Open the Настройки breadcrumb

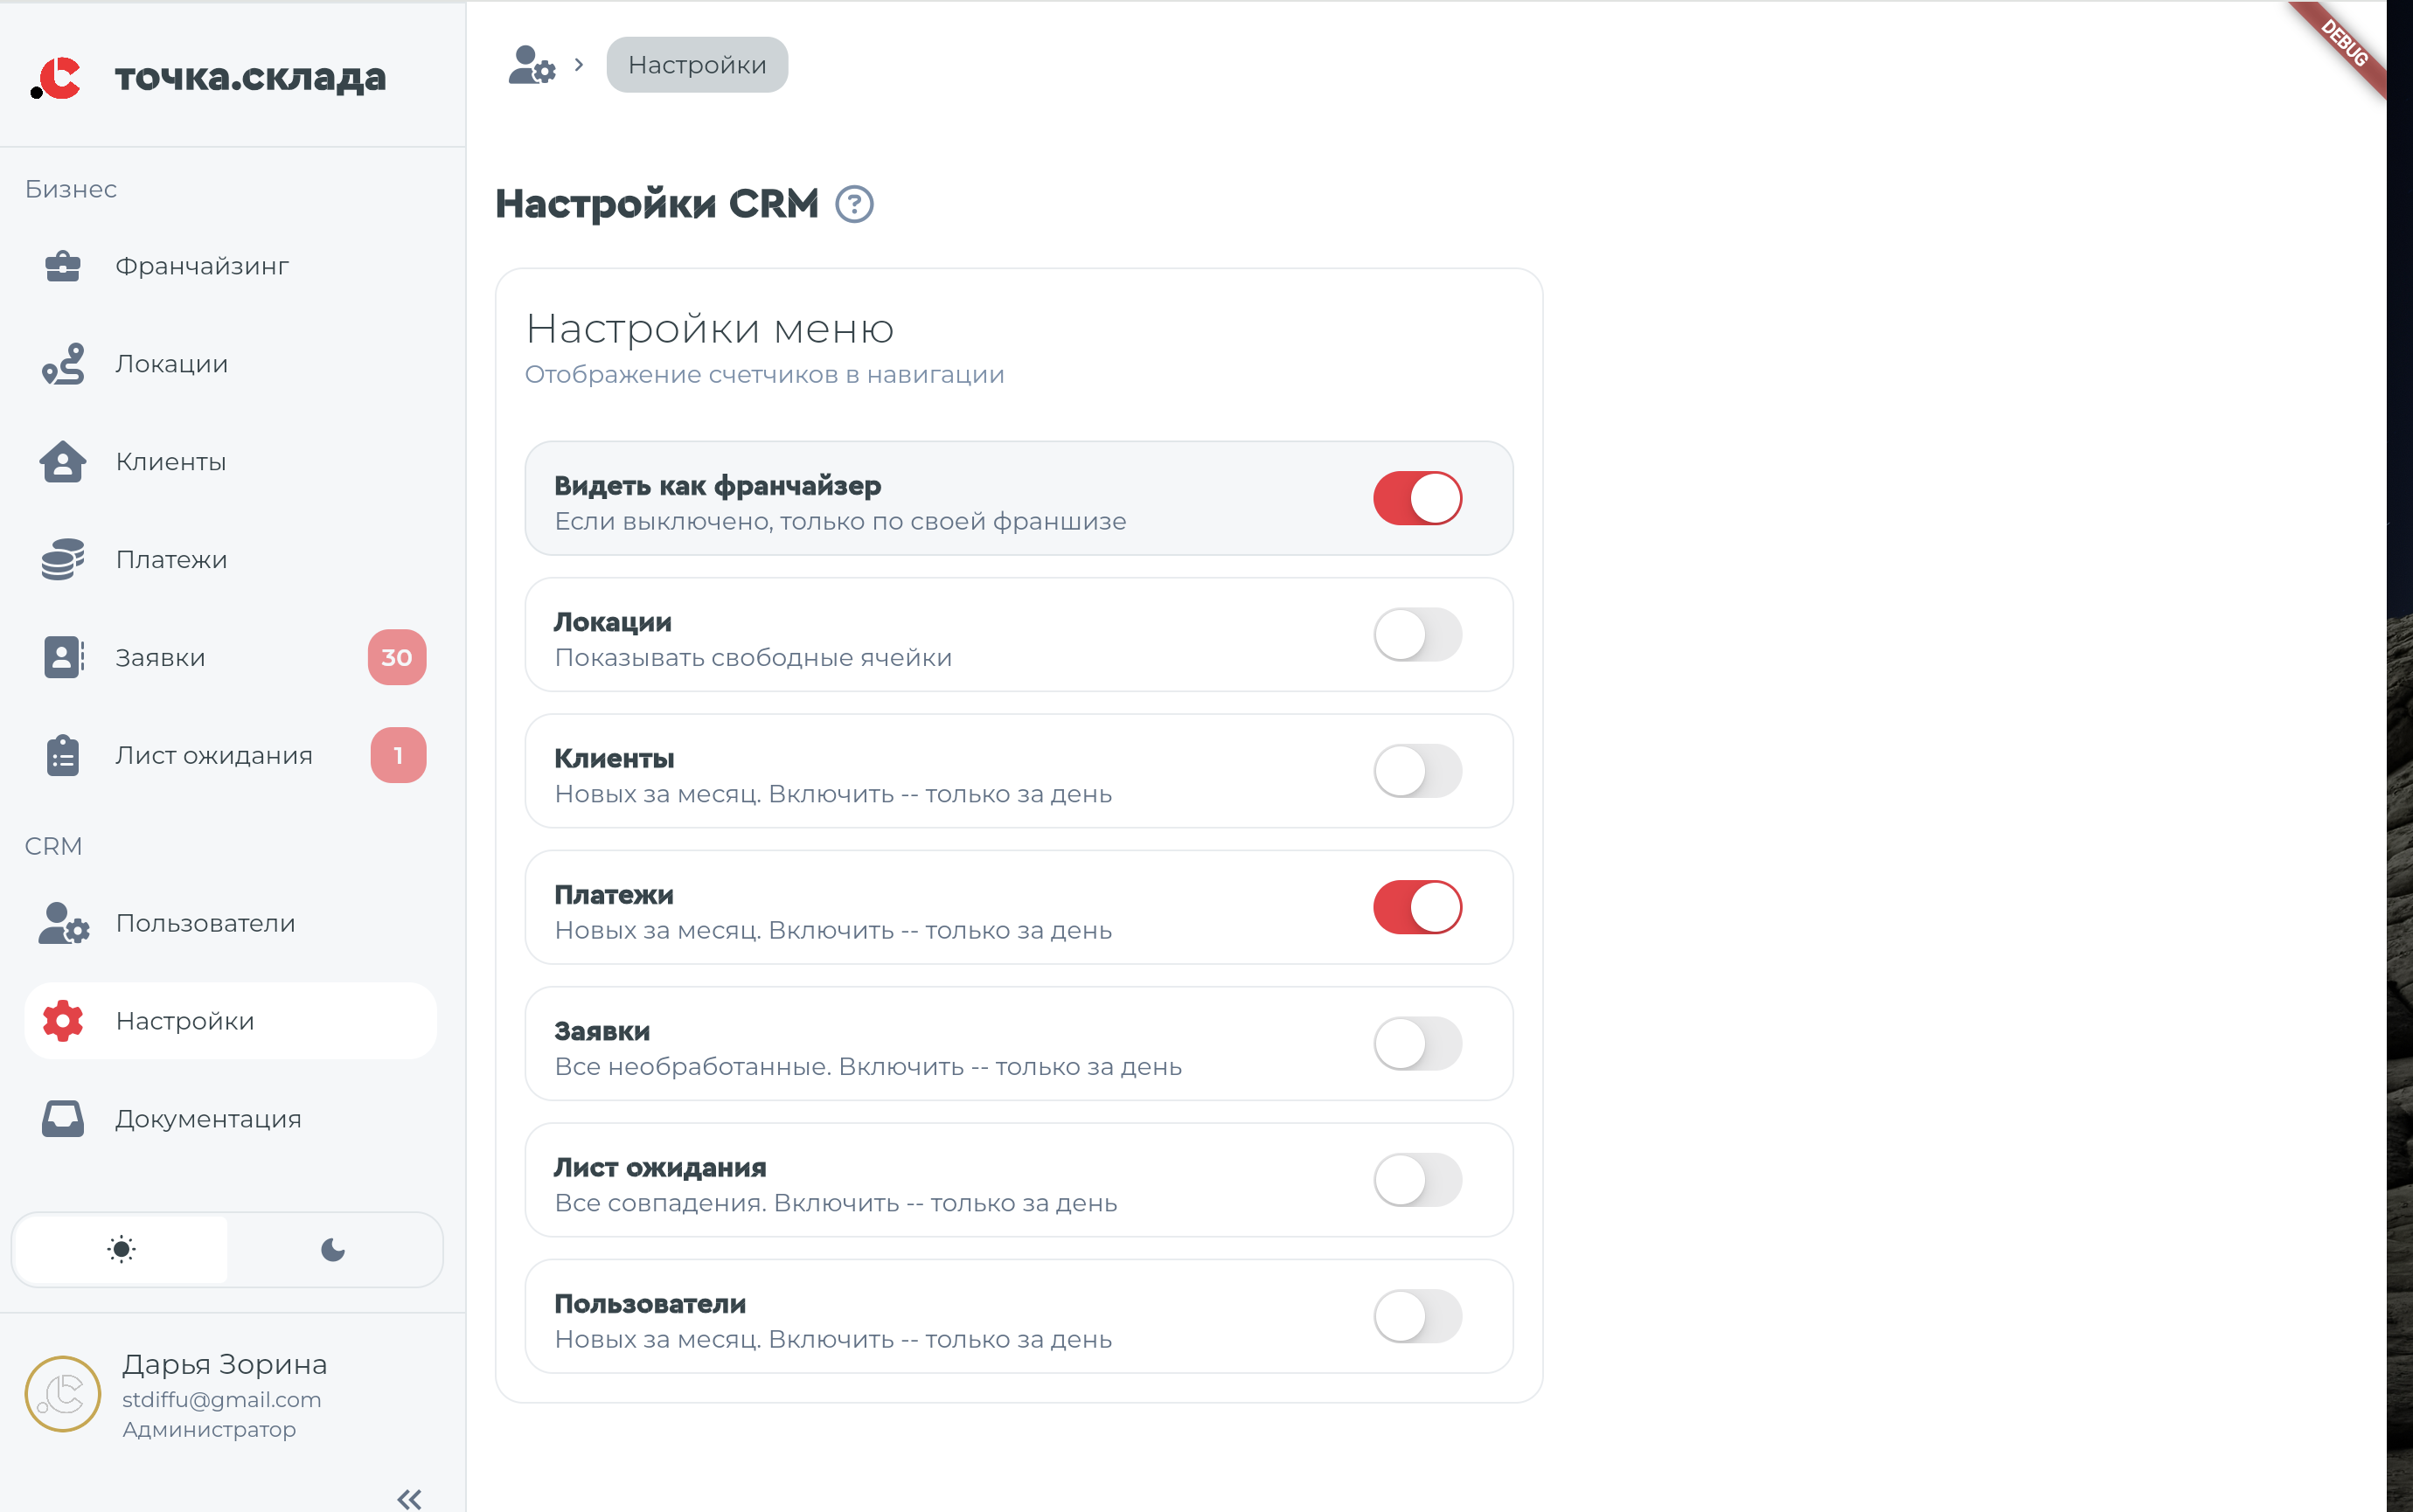[x=697, y=64]
